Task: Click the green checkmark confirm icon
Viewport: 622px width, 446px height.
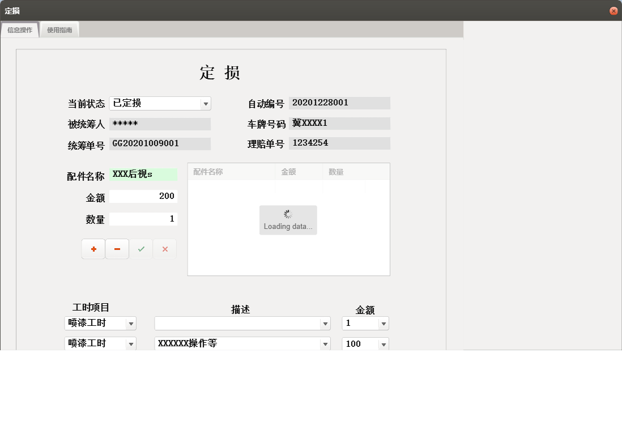Action: click(x=140, y=249)
